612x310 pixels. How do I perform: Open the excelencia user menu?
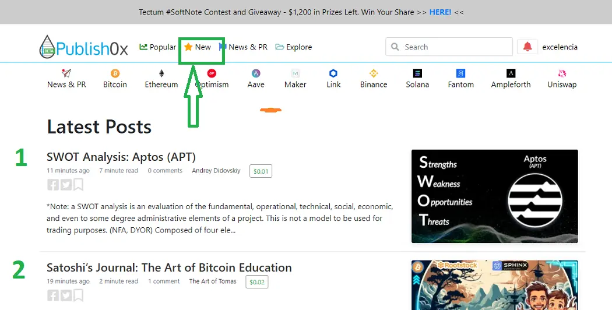(560, 47)
